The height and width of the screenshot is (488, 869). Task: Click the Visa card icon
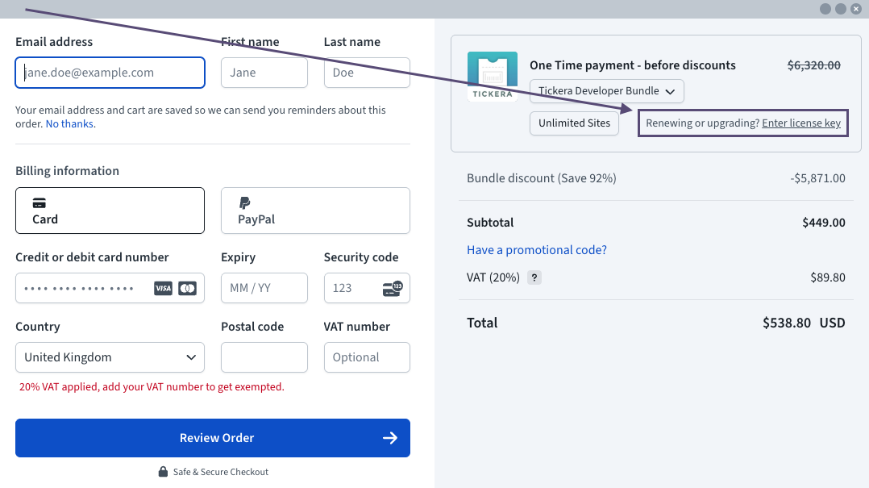163,288
